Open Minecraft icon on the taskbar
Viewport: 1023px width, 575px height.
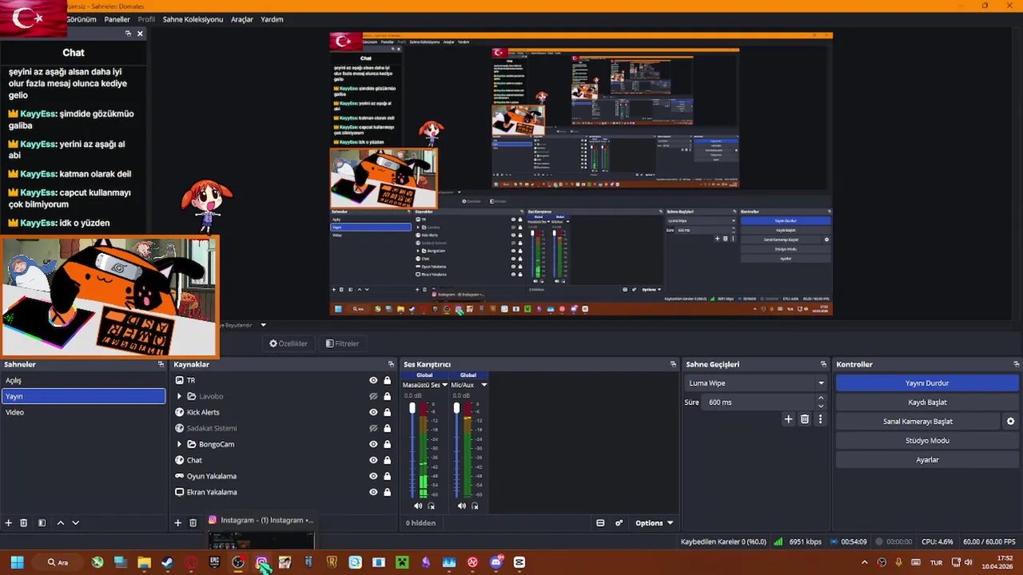pos(402,562)
